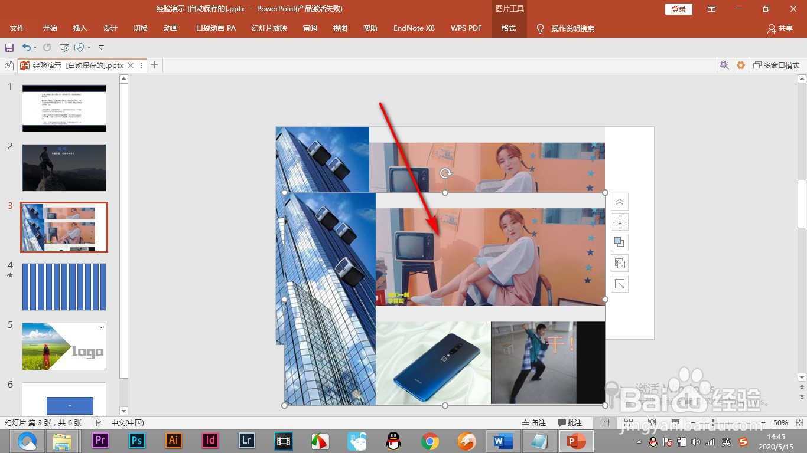The width and height of the screenshot is (807, 453).
Task: Open the Undo history dropdown arrow
Action: click(35, 47)
